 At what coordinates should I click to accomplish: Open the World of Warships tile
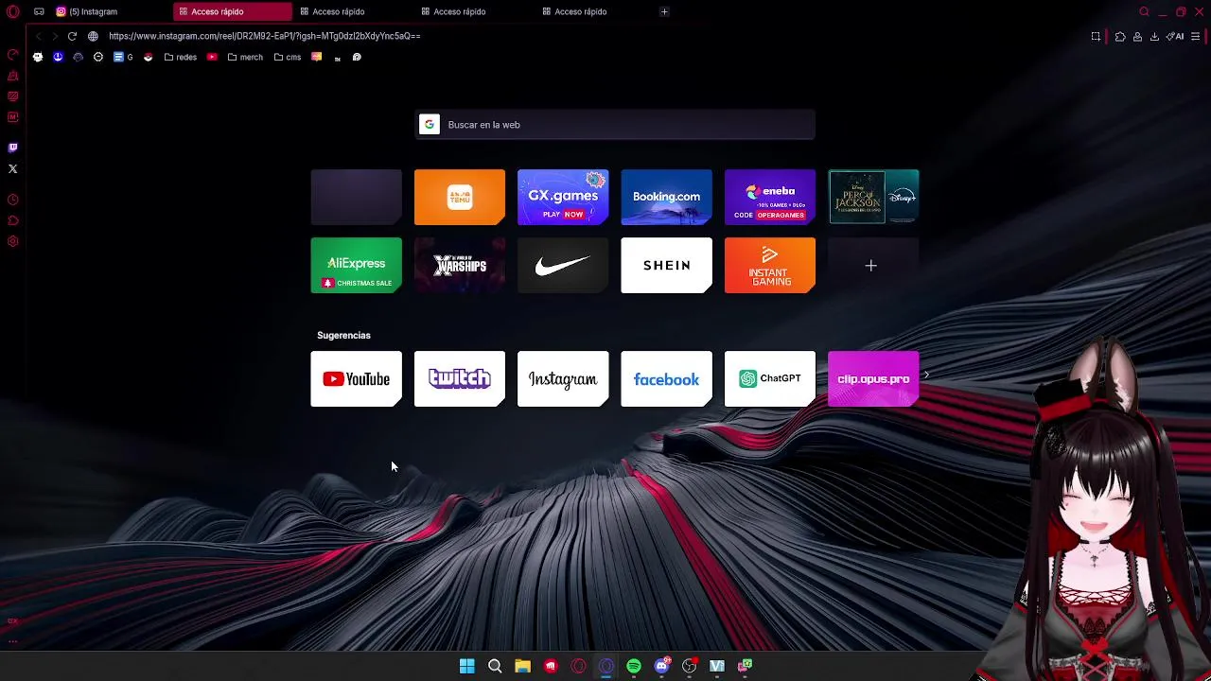pyautogui.click(x=460, y=265)
